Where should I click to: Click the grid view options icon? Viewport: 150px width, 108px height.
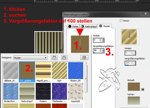(x=84, y=57)
